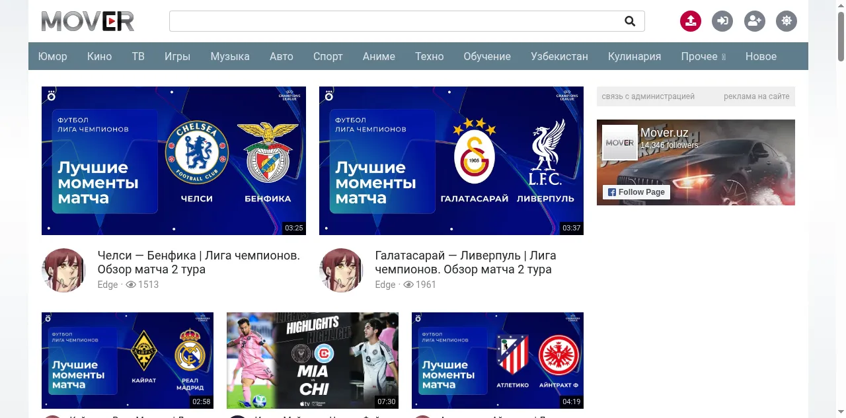Open the Mover.uz Facebook page title
Image resolution: width=846 pixels, height=418 pixels.
(x=665, y=133)
